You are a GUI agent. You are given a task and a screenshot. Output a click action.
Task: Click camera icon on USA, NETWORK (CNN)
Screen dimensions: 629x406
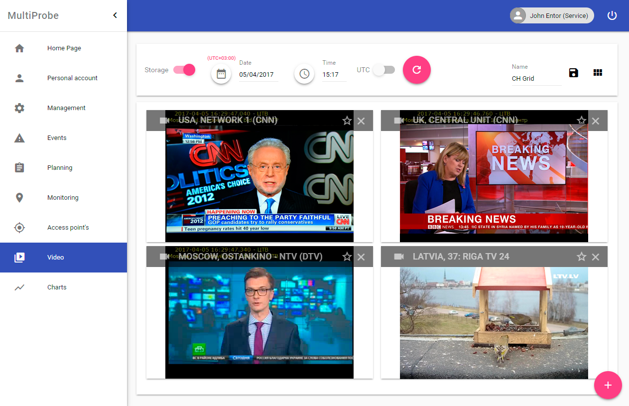(x=164, y=121)
